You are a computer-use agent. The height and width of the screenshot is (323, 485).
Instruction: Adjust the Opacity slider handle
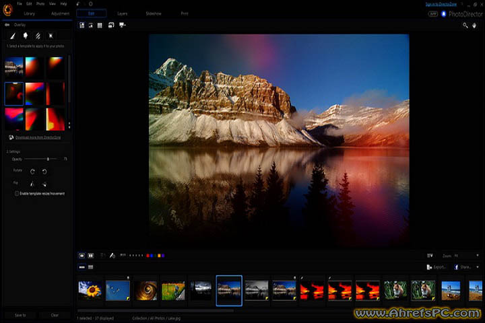coord(48,159)
